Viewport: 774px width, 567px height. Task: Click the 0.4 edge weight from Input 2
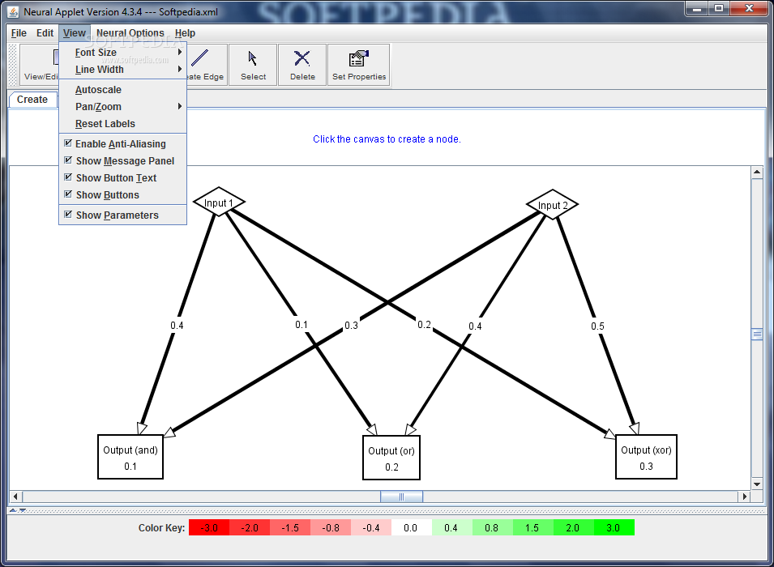pos(475,326)
